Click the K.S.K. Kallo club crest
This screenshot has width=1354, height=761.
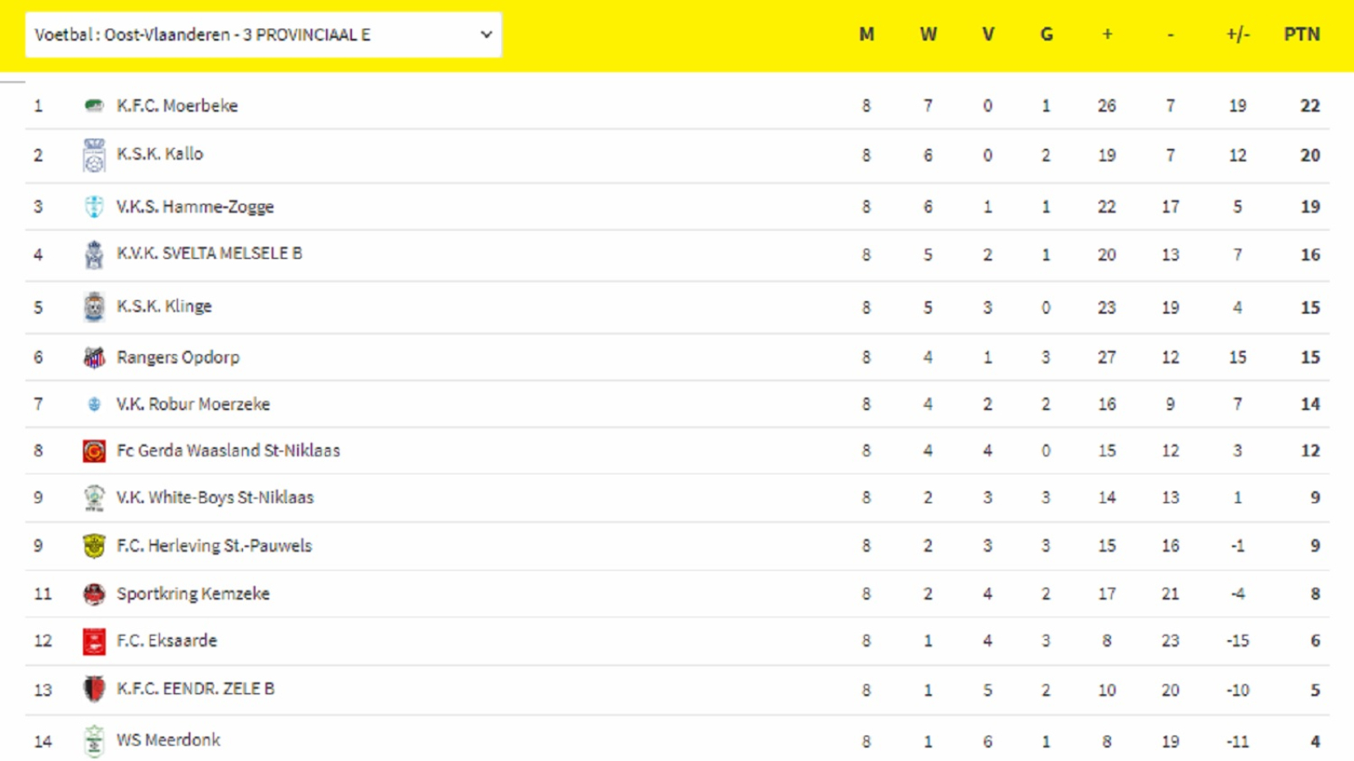(94, 155)
